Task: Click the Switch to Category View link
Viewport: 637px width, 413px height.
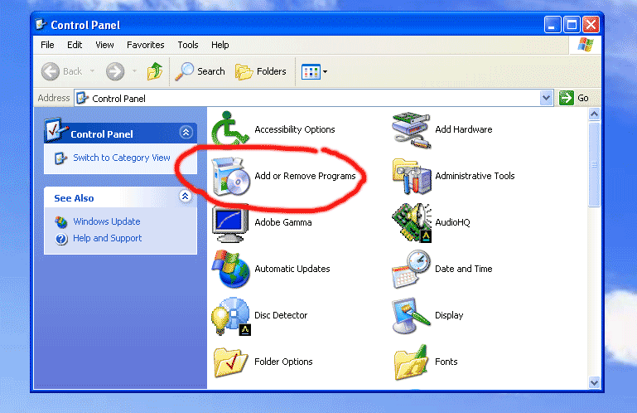Action: [x=122, y=158]
